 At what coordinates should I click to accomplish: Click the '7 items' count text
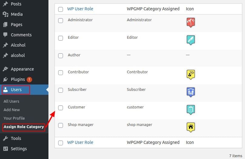(x=236, y=156)
